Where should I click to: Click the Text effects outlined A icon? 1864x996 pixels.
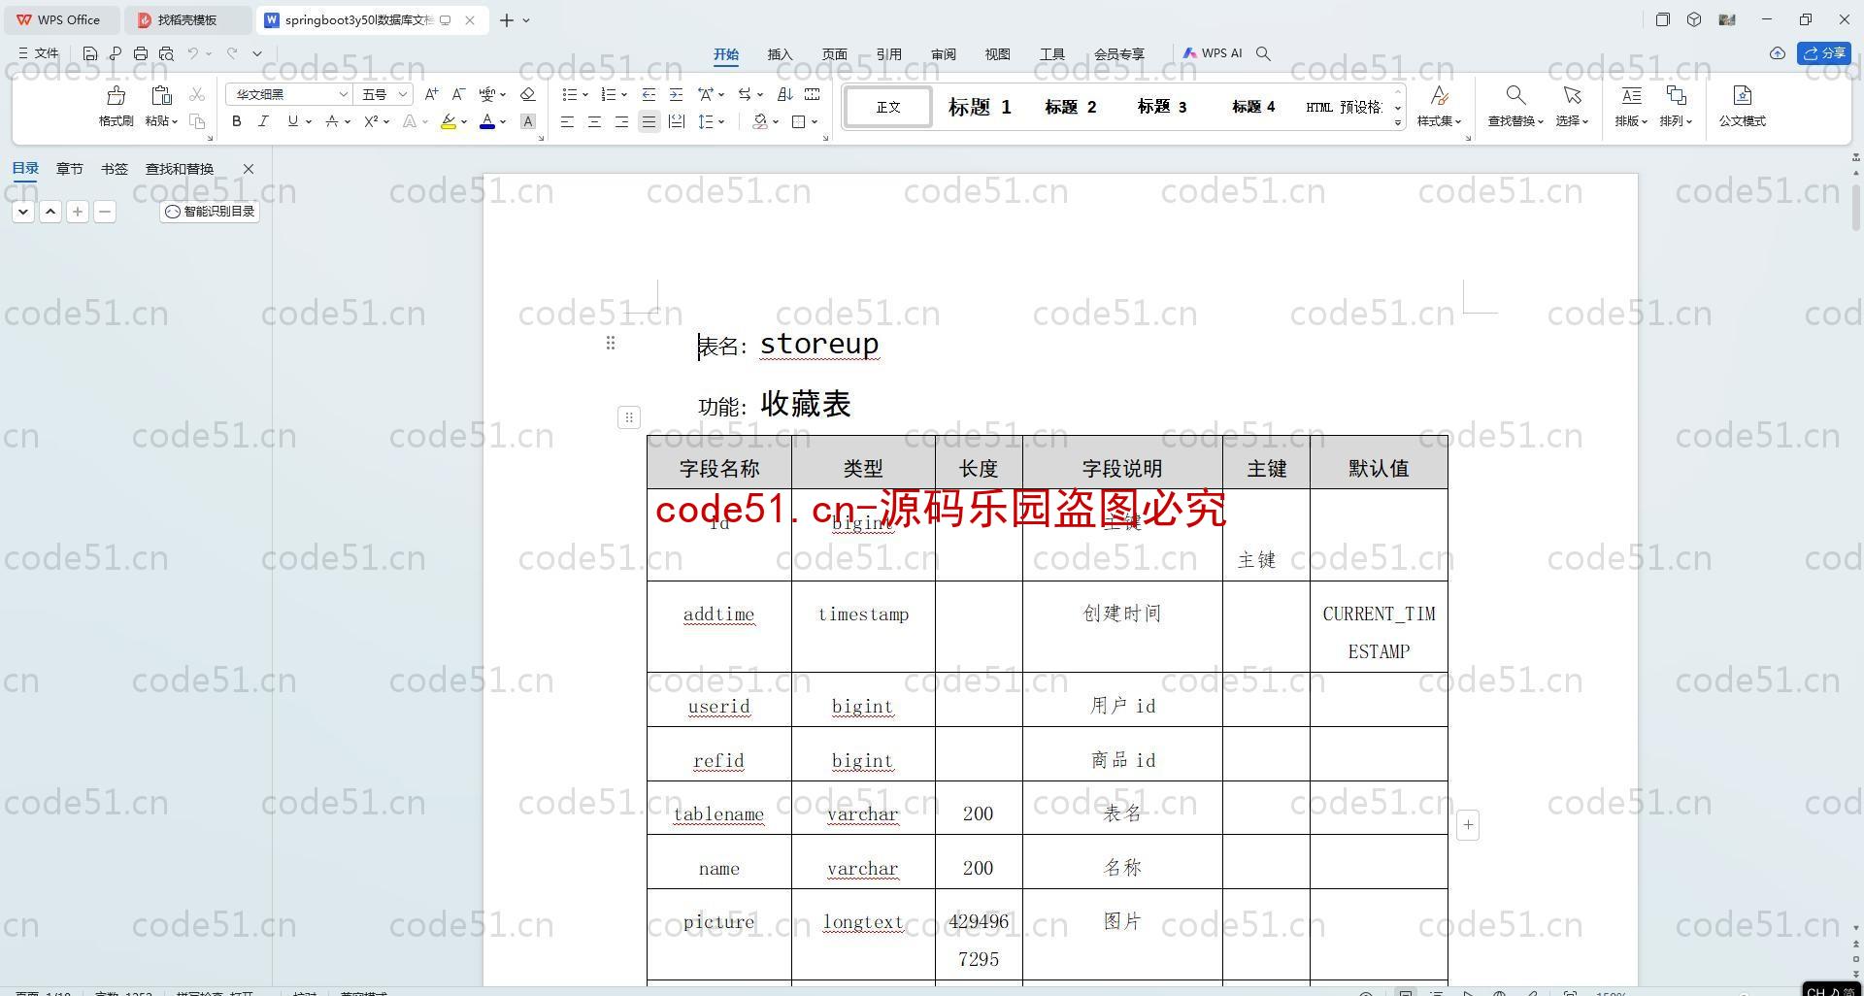[x=411, y=121]
